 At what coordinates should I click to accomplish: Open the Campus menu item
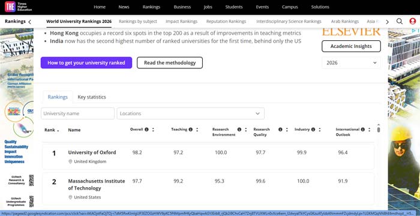coord(290,7)
